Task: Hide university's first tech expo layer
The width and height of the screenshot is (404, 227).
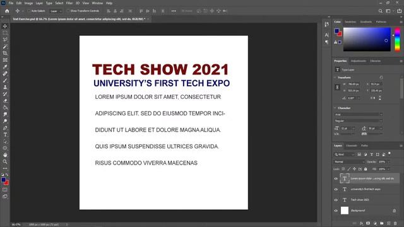Action: (x=336, y=189)
